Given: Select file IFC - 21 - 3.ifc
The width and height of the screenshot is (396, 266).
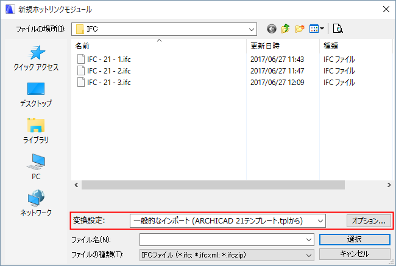Looking at the screenshot, I should click(x=109, y=83).
